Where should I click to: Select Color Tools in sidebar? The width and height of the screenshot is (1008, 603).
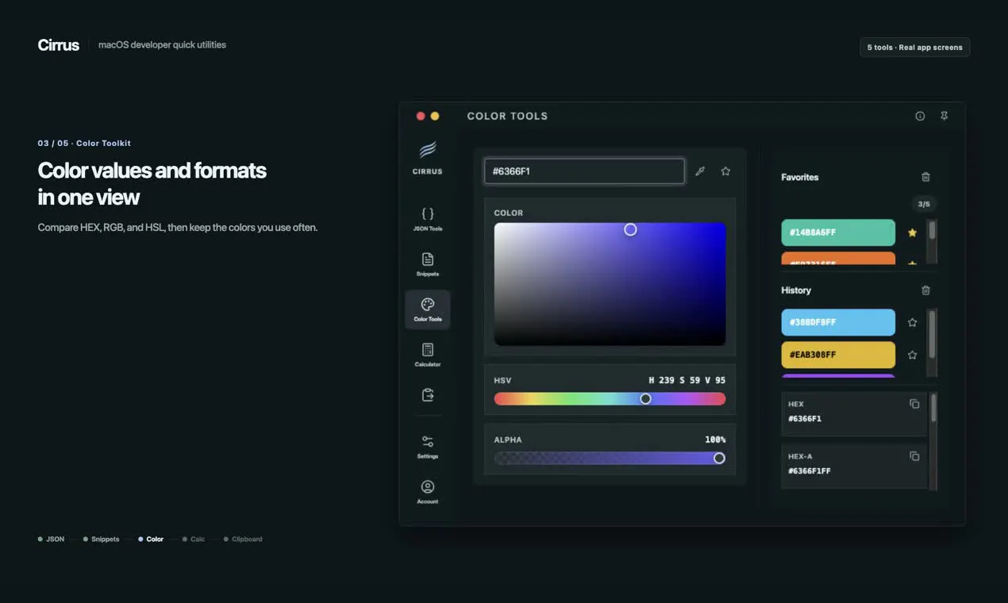(x=428, y=309)
